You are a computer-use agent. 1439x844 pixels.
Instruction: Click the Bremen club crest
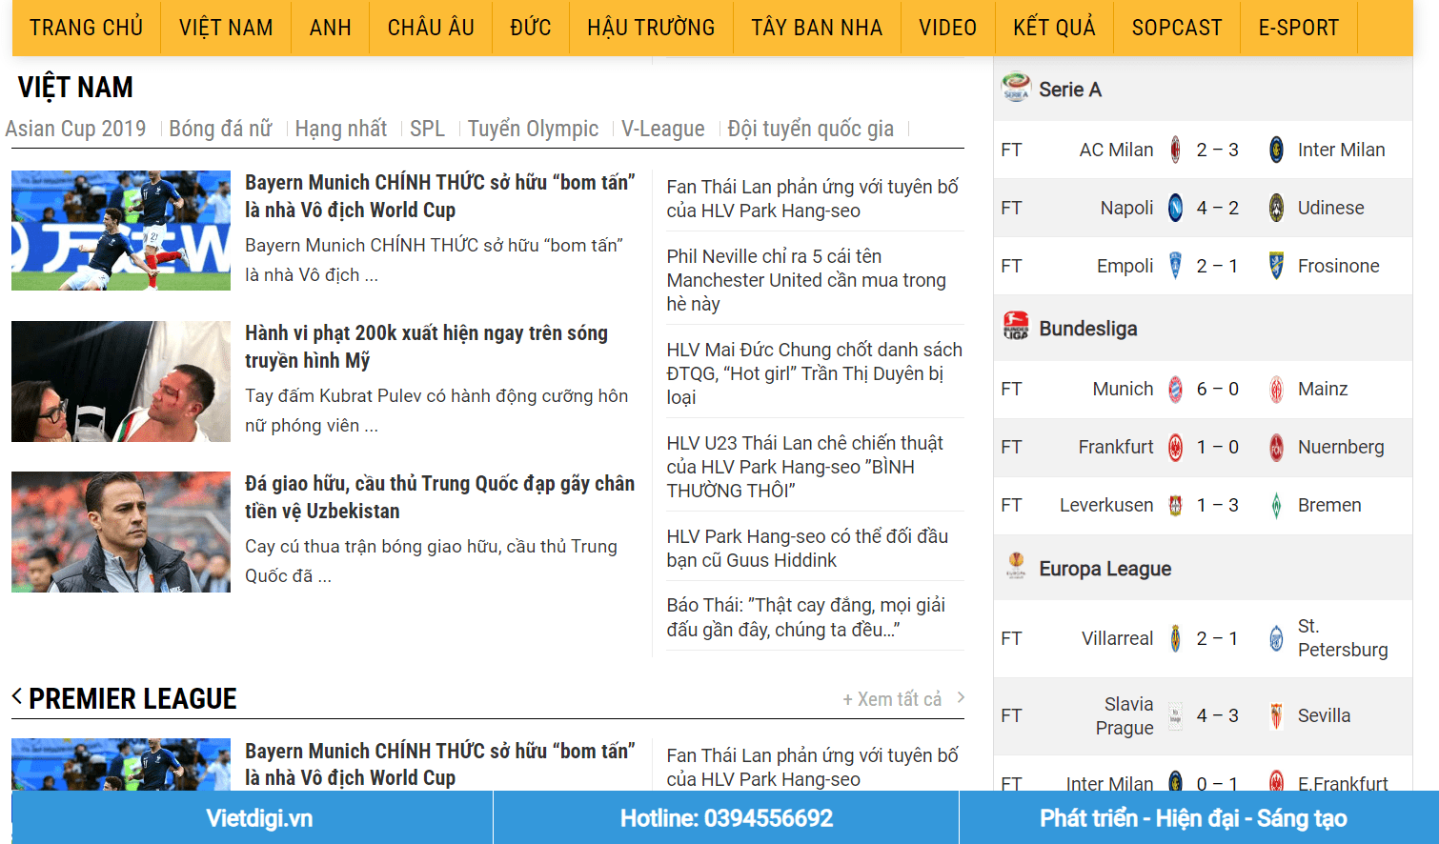pos(1276,505)
